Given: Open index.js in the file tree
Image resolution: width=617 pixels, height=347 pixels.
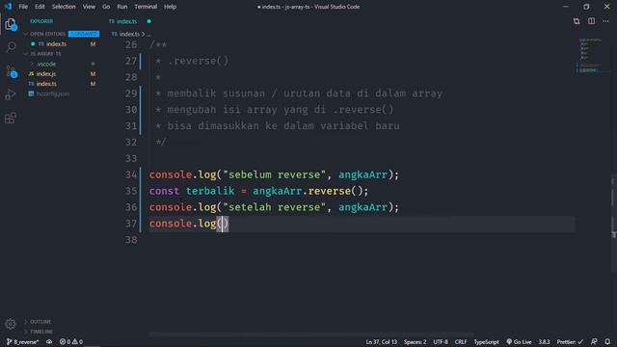Looking at the screenshot, I should tap(46, 74).
